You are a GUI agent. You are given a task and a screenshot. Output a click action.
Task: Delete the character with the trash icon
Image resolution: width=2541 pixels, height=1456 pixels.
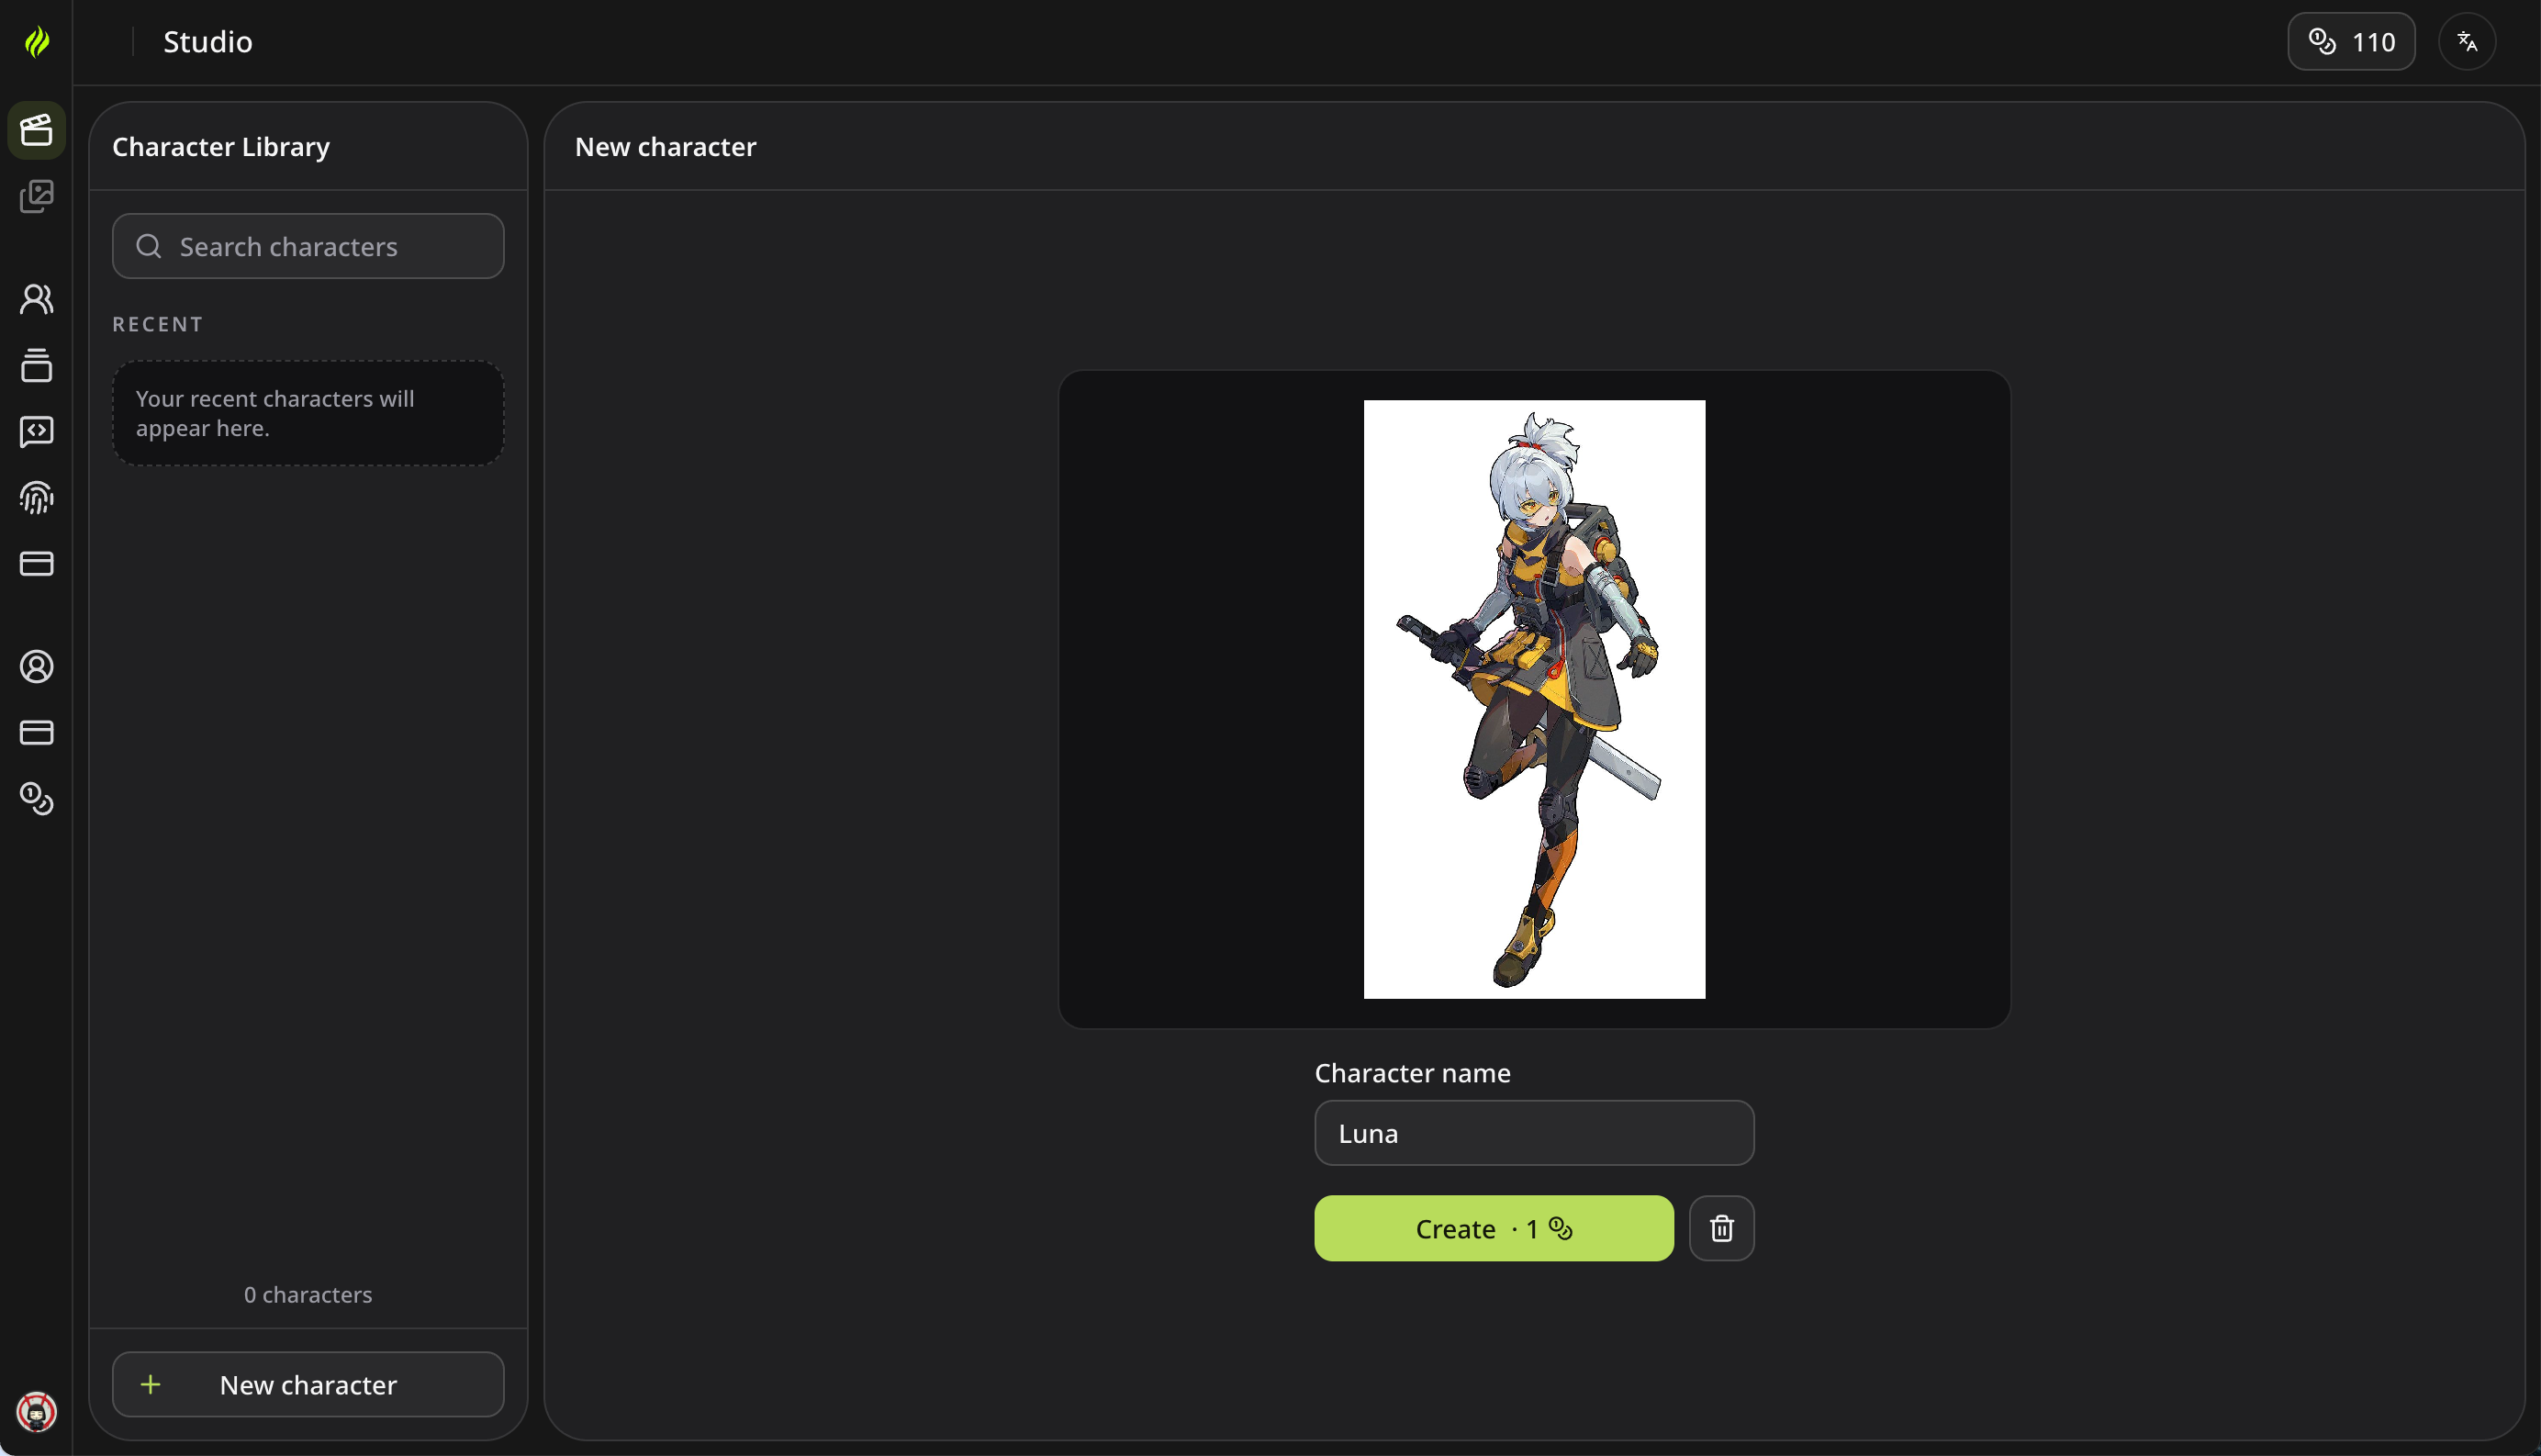tap(1721, 1228)
